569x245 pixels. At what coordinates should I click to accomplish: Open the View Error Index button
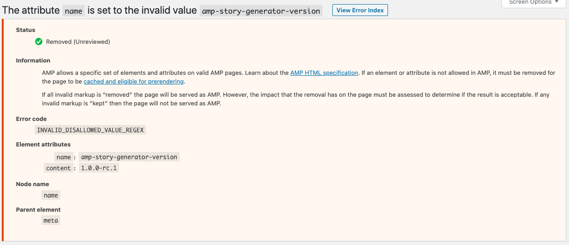(x=360, y=10)
